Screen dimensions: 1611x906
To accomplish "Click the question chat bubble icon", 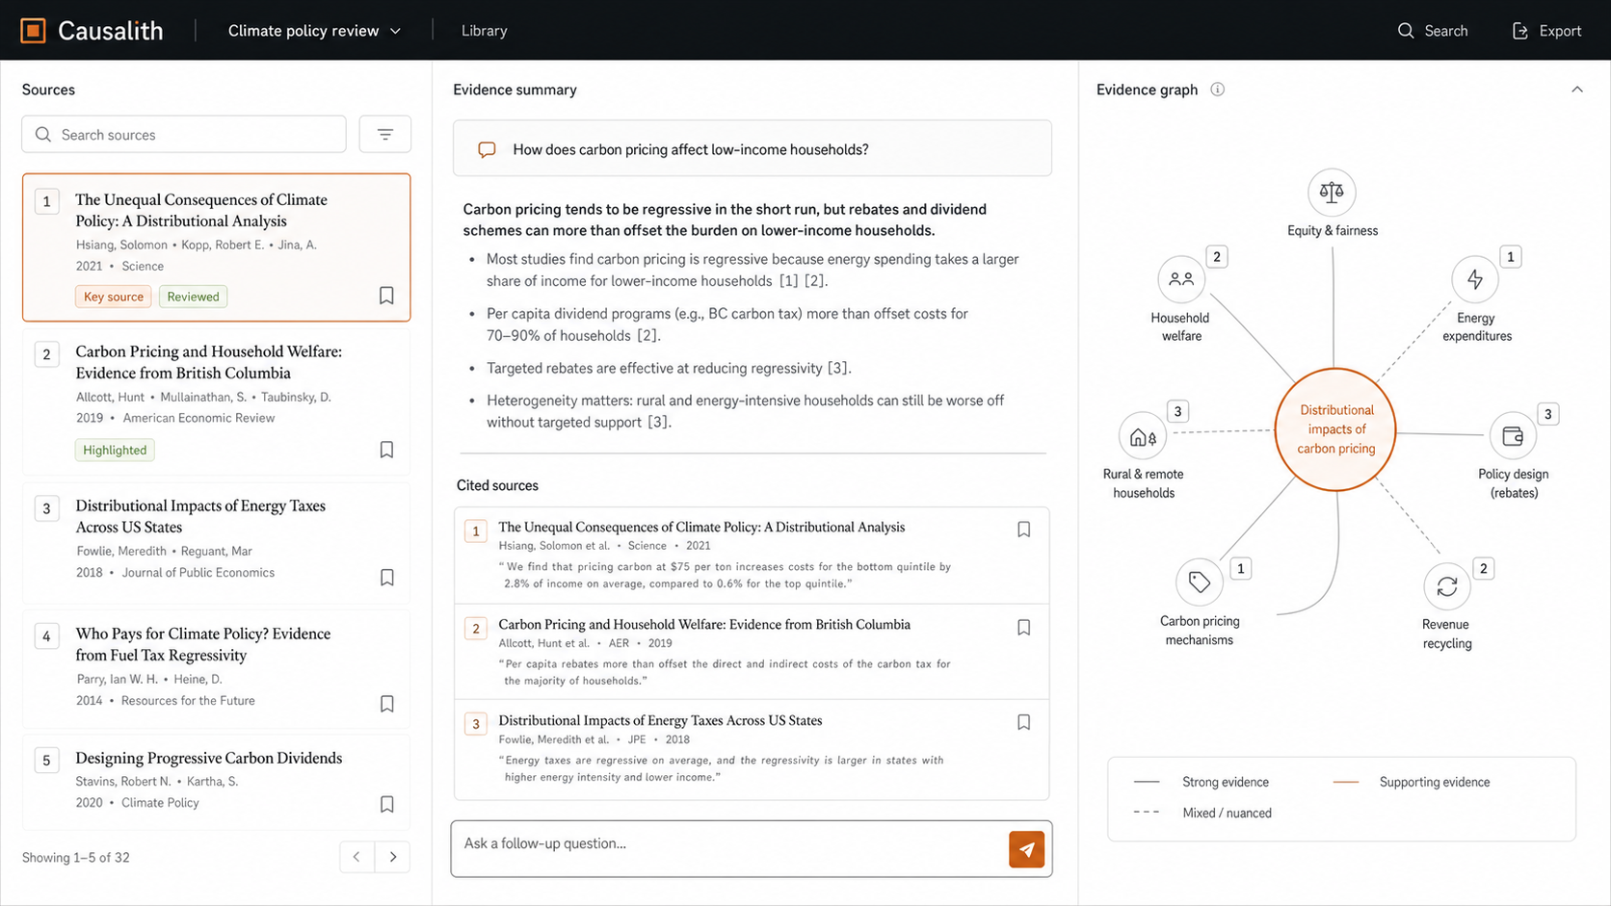I will [x=487, y=149].
